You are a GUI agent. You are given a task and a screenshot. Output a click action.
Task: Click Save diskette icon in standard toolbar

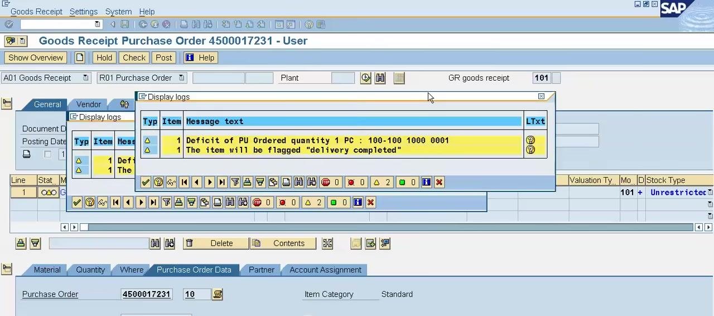click(x=125, y=24)
